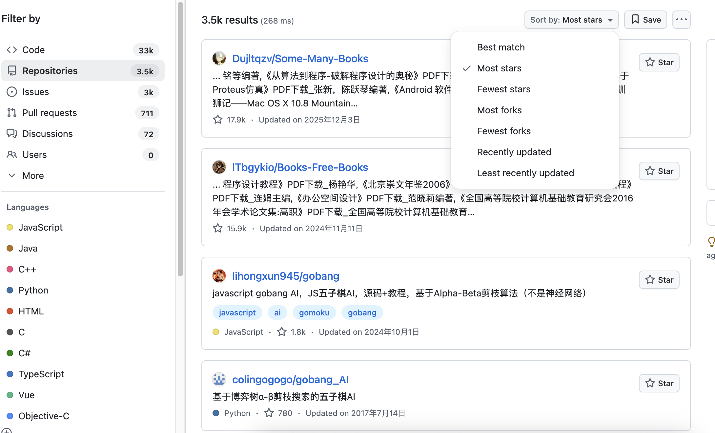
Task: Star the colingogogo/gobang_AI repository
Action: 659,383
